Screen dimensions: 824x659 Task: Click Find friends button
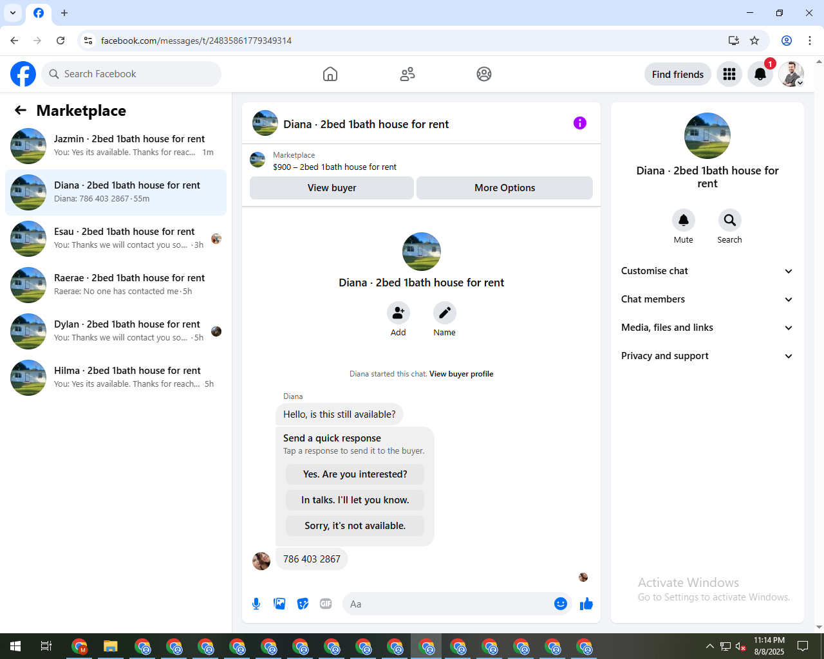[678, 74]
